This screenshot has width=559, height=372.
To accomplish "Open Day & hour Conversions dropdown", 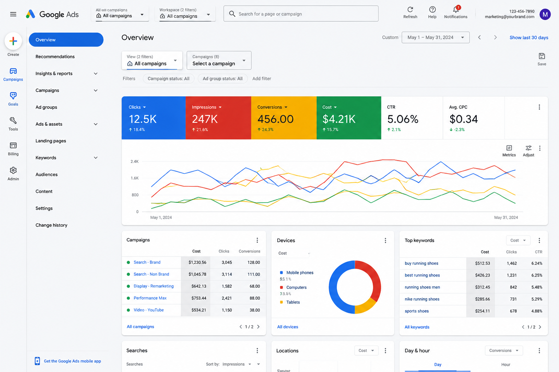I will (504, 351).
